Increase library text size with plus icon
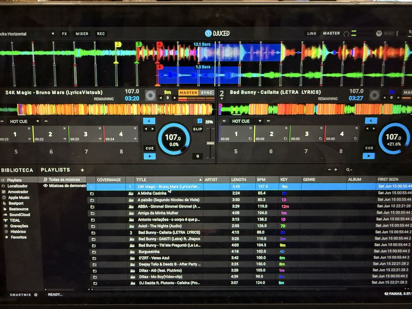Screen dimensions: 412x309 [336, 170]
